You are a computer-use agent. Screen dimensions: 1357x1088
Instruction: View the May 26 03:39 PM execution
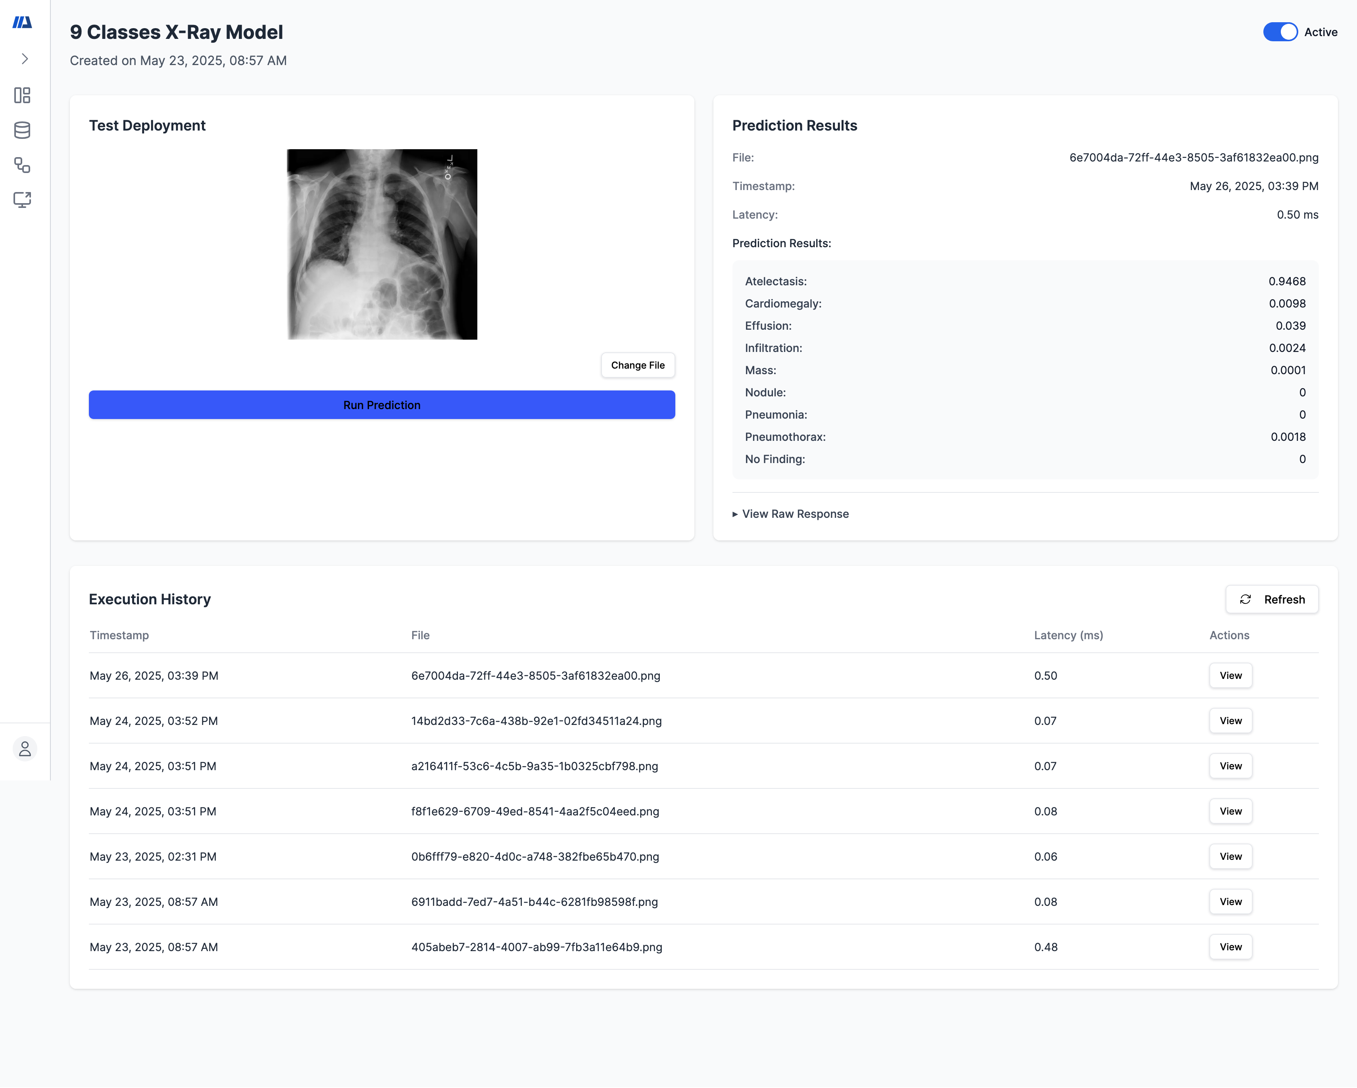click(x=1230, y=675)
